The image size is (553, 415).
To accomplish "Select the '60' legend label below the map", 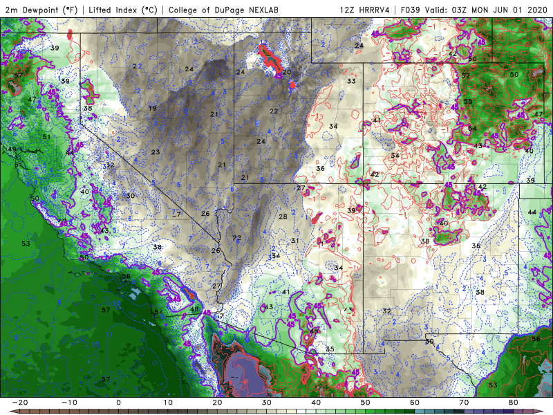I will [415, 403].
